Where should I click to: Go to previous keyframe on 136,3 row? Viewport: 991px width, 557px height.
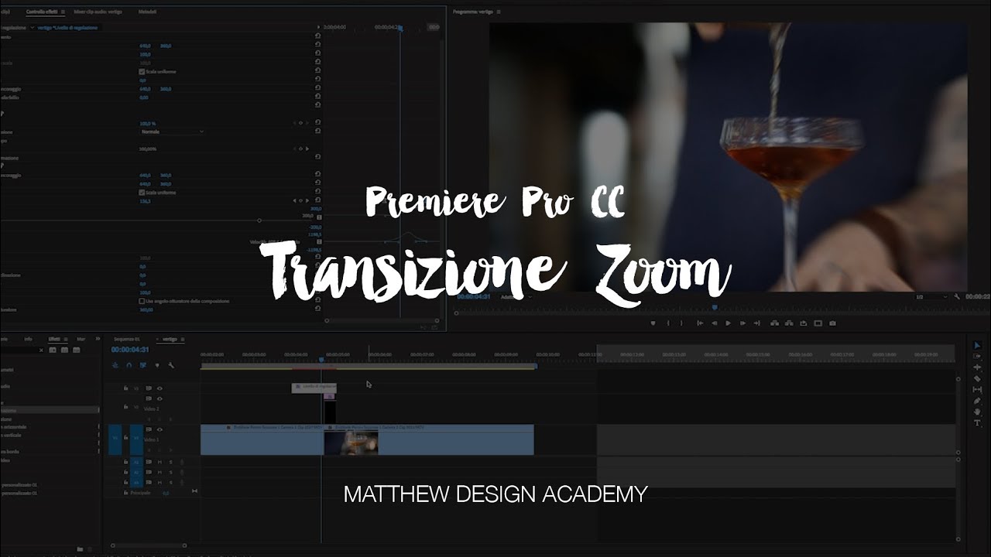(295, 201)
